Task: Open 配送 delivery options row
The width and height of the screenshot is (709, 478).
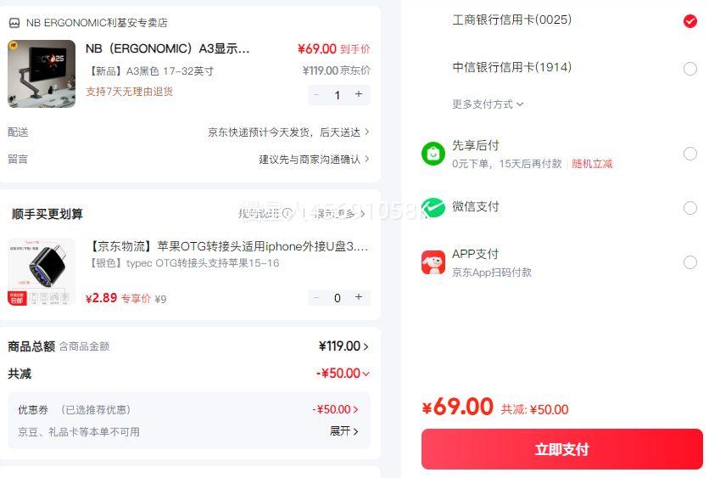Action: tap(288, 132)
